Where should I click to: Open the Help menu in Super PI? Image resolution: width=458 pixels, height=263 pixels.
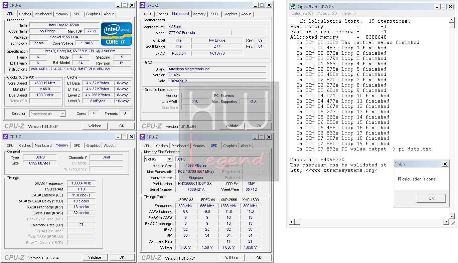click(x=348, y=13)
